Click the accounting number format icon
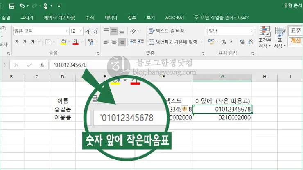303x170 pixels. [x=211, y=42]
